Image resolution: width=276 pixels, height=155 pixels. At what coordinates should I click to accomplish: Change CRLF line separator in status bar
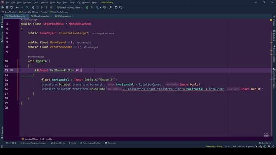(x=234, y=146)
